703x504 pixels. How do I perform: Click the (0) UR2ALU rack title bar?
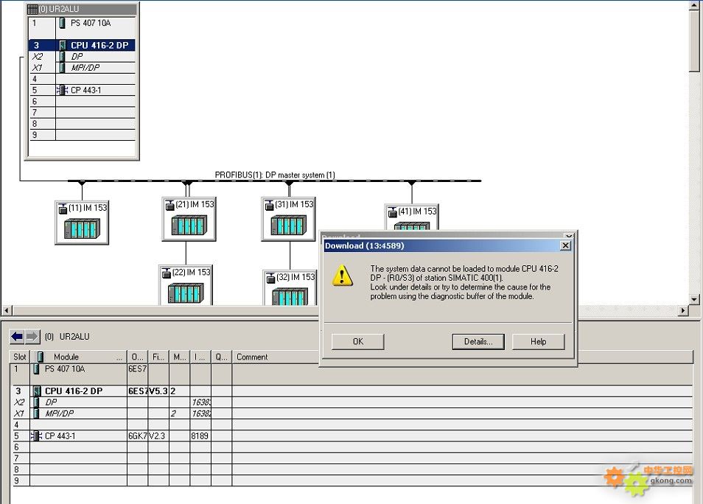(82, 9)
